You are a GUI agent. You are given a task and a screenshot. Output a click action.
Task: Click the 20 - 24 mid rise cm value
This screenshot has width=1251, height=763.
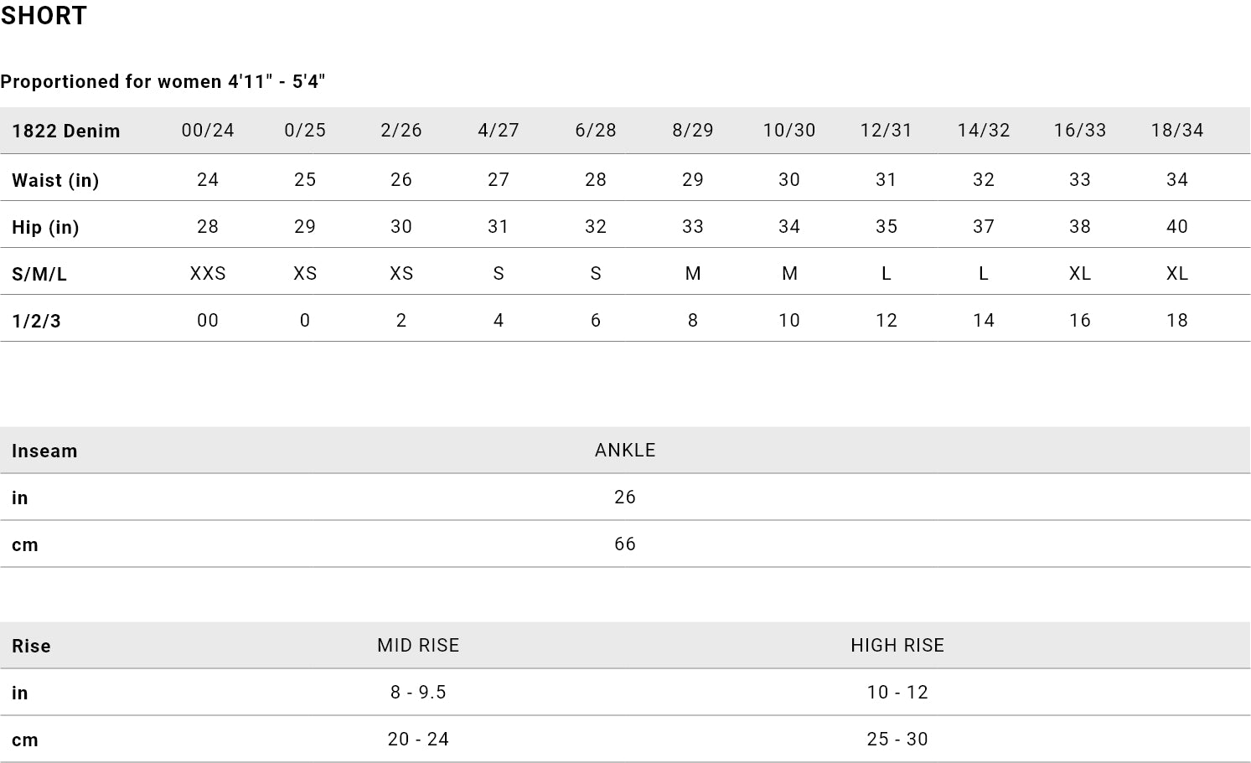418,740
